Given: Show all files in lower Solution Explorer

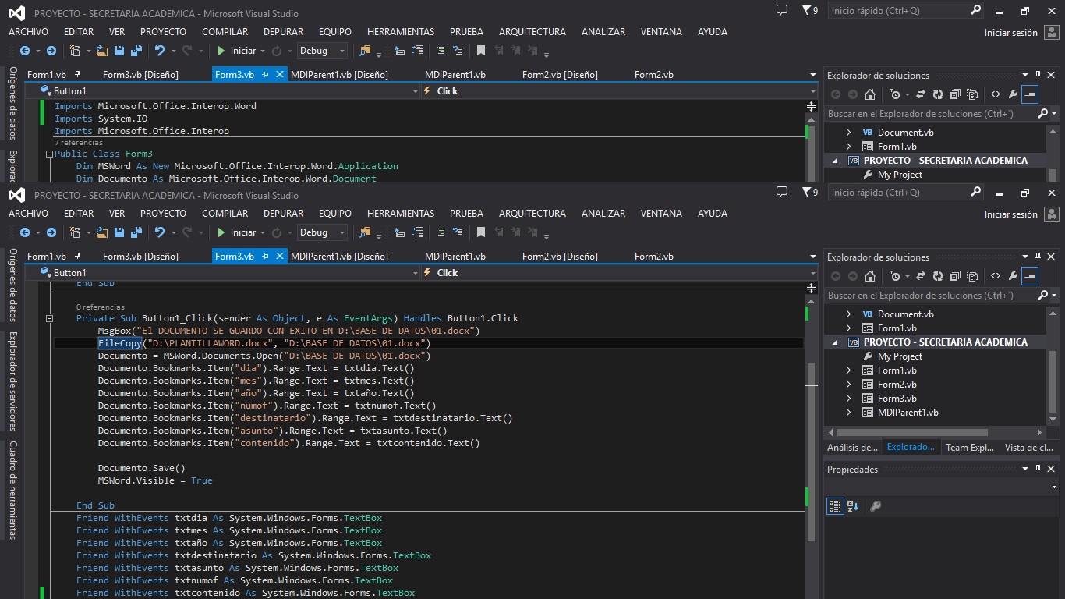Looking at the screenshot, I should tap(973, 276).
